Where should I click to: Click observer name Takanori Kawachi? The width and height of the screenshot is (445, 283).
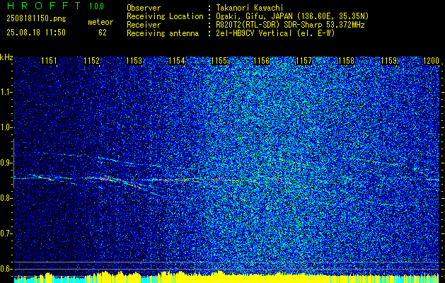coord(250,8)
